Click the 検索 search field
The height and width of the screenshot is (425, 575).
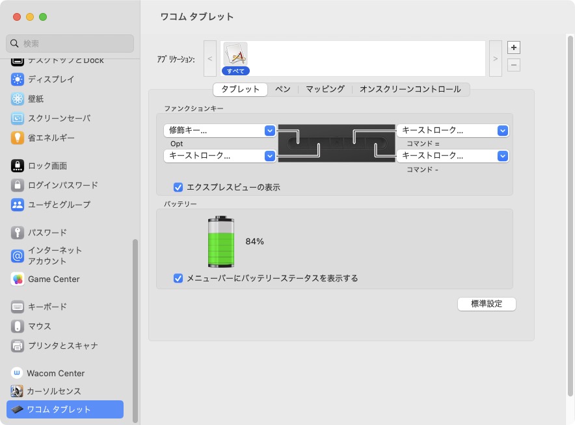(70, 44)
